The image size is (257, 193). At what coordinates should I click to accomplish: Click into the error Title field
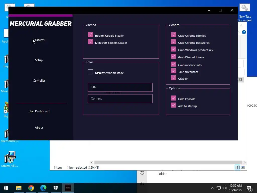point(120,87)
